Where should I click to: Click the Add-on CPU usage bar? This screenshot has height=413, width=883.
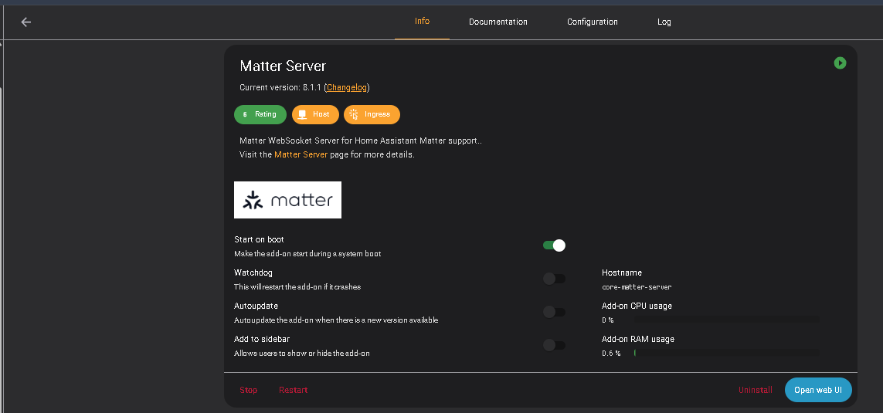(x=726, y=320)
